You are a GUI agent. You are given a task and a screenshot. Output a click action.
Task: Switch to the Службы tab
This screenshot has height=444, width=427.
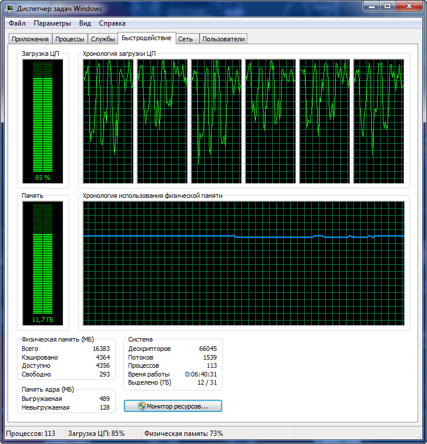(x=103, y=39)
